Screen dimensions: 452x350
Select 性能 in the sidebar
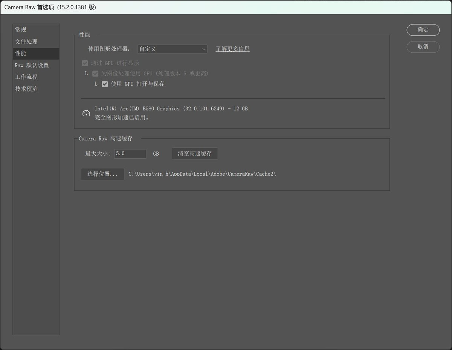[21, 53]
